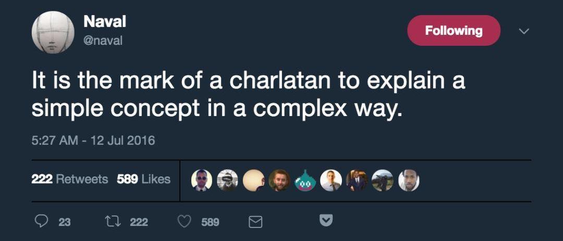Click Naval's profile picture
The image size is (563, 241).
[x=53, y=32]
